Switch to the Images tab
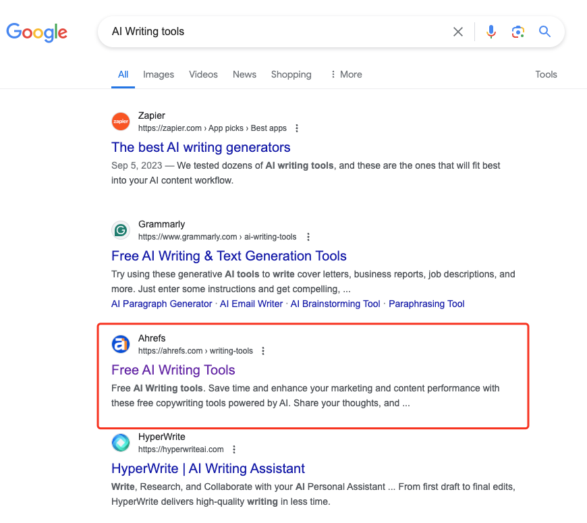 click(x=159, y=74)
